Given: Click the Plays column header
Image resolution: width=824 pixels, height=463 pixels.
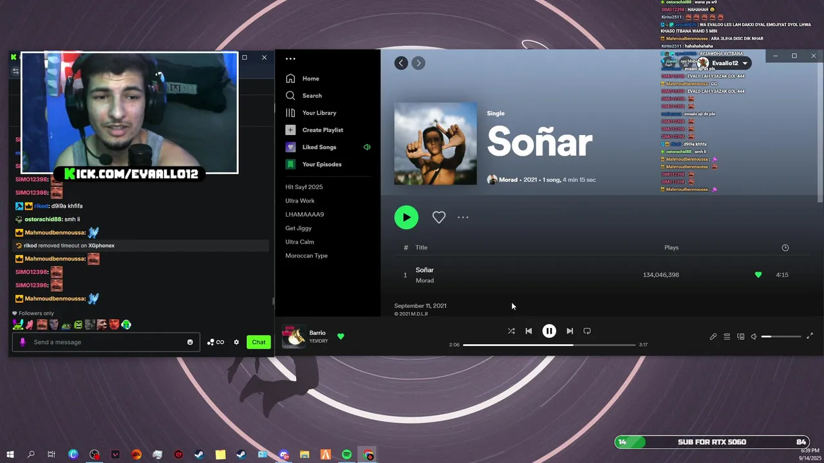Looking at the screenshot, I should pyautogui.click(x=671, y=248).
